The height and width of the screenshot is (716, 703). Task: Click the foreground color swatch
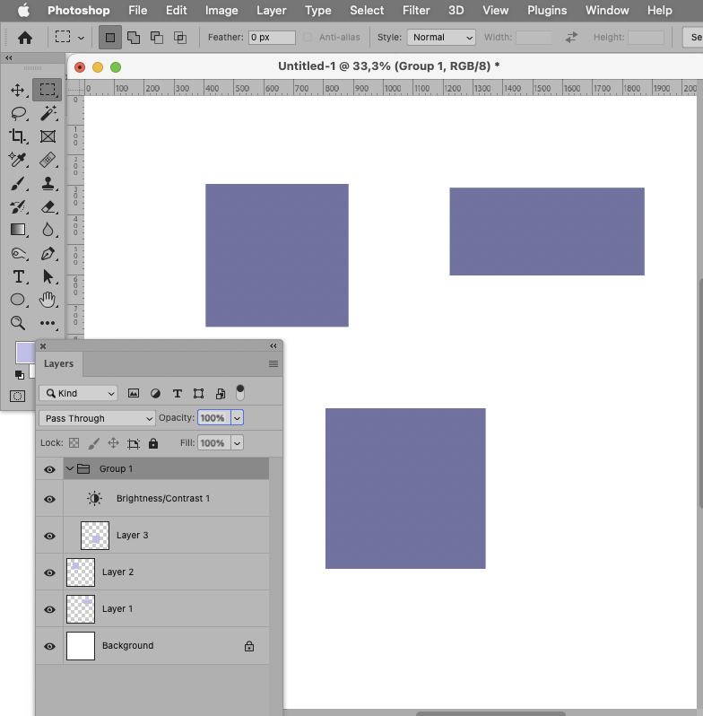(x=25, y=352)
